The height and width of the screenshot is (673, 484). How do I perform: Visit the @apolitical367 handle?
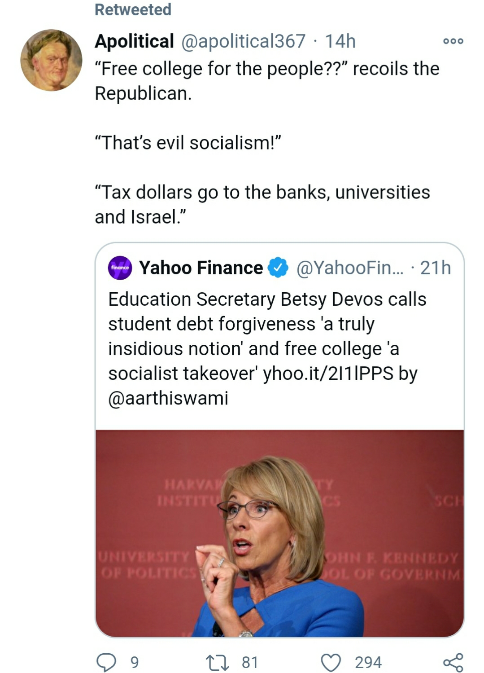click(x=243, y=41)
